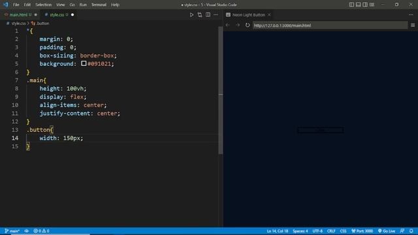418x235 pixels.
Task: Select the Neon Light Button preview tab
Action: (248, 15)
